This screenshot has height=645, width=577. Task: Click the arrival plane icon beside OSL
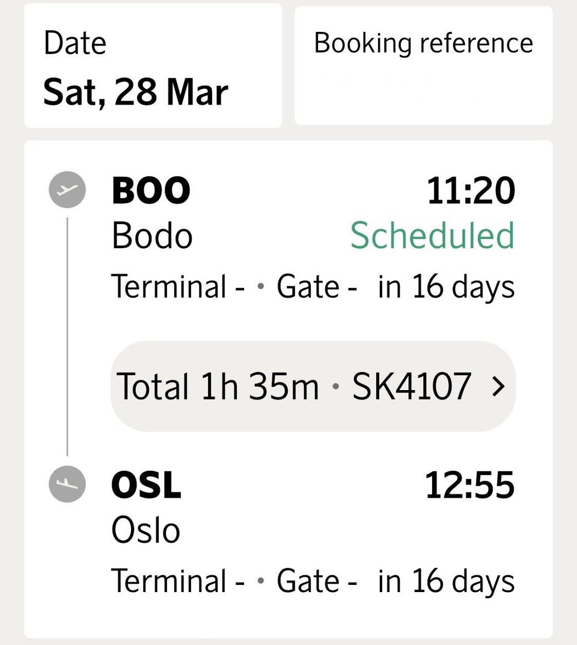(x=67, y=485)
